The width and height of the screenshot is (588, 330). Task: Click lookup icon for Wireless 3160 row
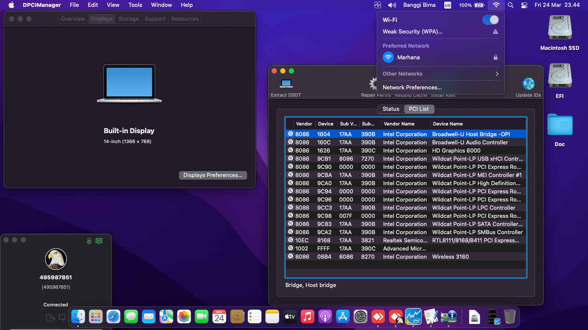click(x=291, y=257)
